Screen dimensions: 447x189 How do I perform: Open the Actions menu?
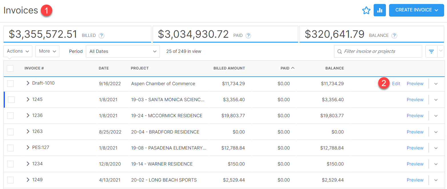tap(18, 51)
